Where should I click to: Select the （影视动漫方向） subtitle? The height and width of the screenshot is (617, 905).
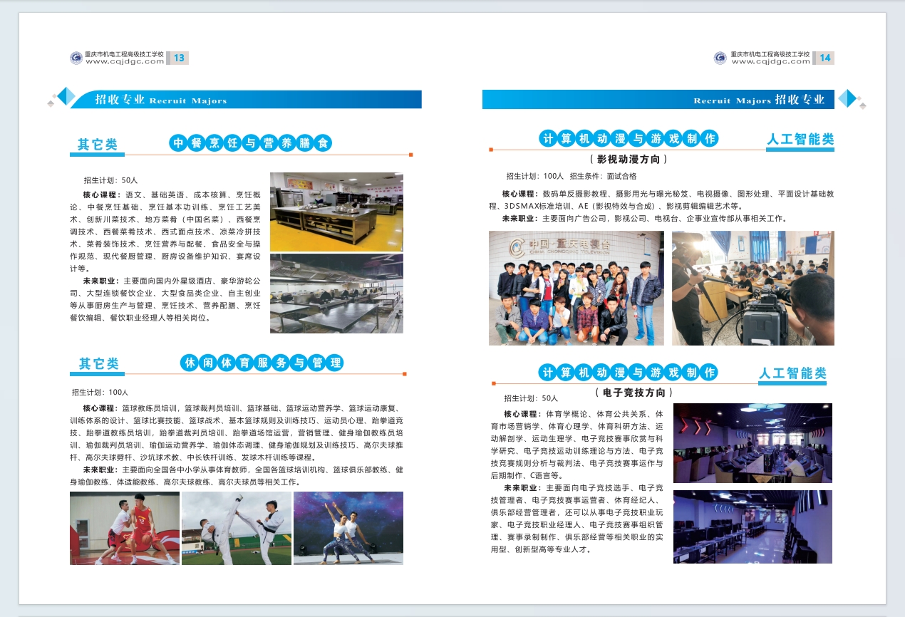[x=629, y=160]
